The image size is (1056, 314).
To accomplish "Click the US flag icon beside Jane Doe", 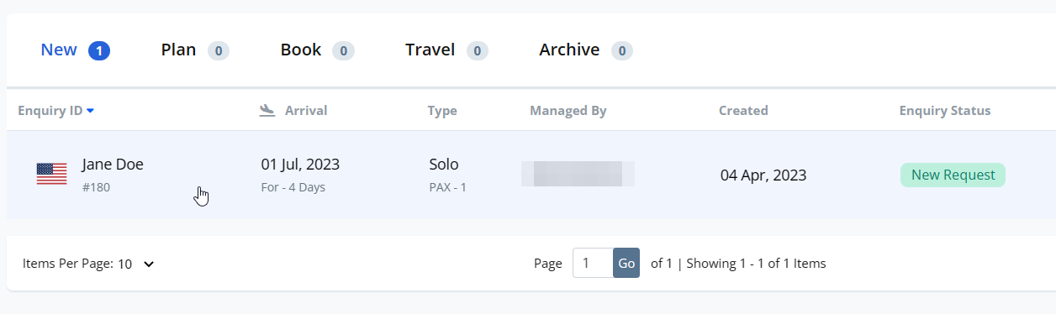I will [x=51, y=174].
